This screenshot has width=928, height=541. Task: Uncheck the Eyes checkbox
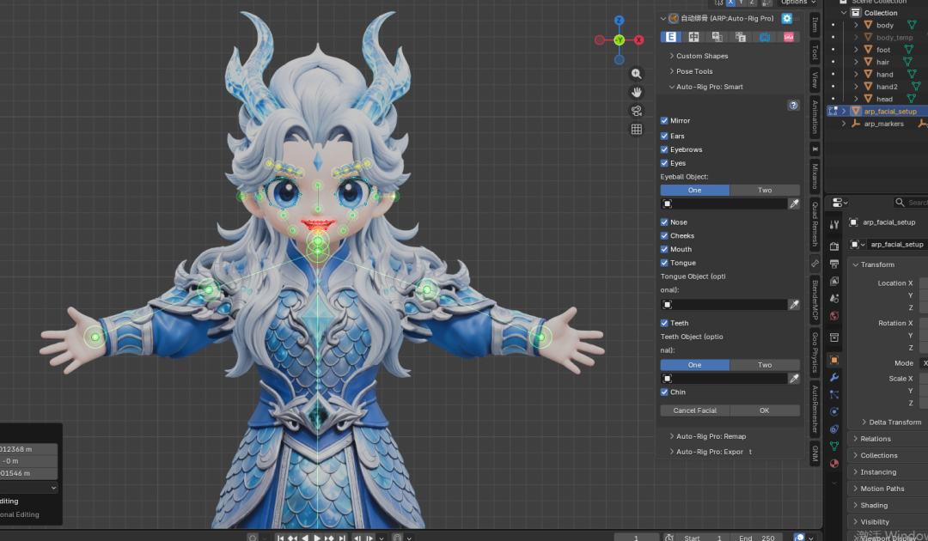pyautogui.click(x=664, y=163)
